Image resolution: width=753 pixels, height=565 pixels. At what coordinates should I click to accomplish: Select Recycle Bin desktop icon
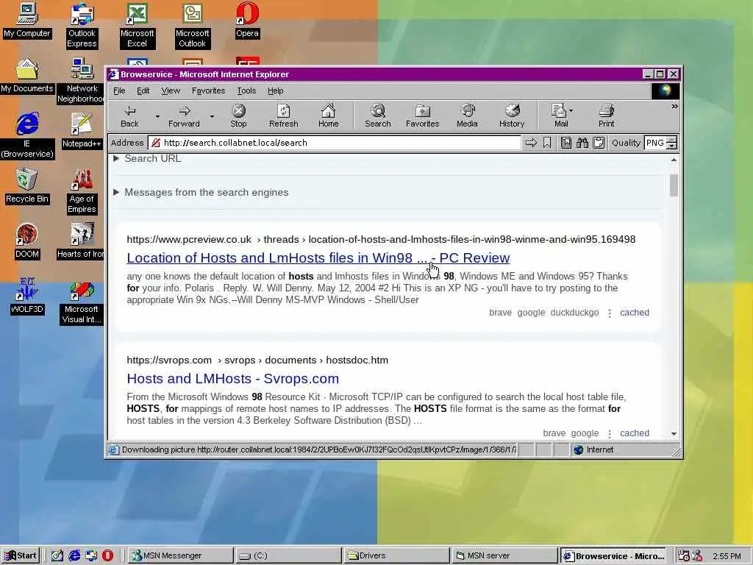pyautogui.click(x=27, y=186)
